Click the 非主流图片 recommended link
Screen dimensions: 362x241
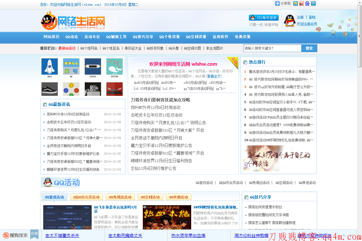215,48
